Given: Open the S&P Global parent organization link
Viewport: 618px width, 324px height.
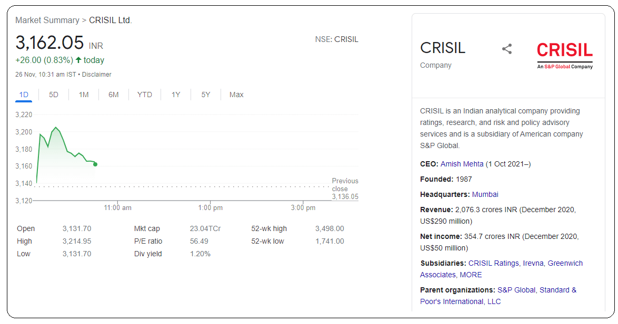Looking at the screenshot, I should pos(516,290).
